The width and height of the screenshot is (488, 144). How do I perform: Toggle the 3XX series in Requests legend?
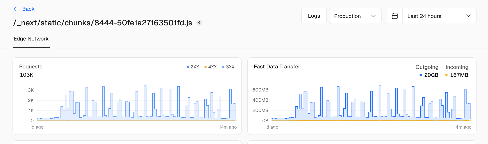click(228, 67)
